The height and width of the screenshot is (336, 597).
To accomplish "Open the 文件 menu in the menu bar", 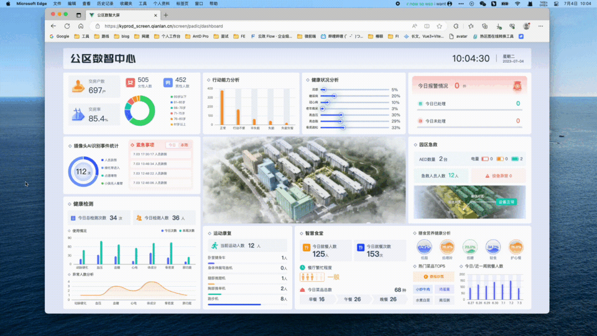I will click(x=57, y=4).
